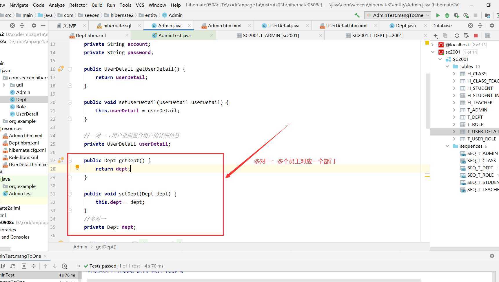Select UserDetail class in project tree
The width and height of the screenshot is (499, 282).
coord(27,114)
